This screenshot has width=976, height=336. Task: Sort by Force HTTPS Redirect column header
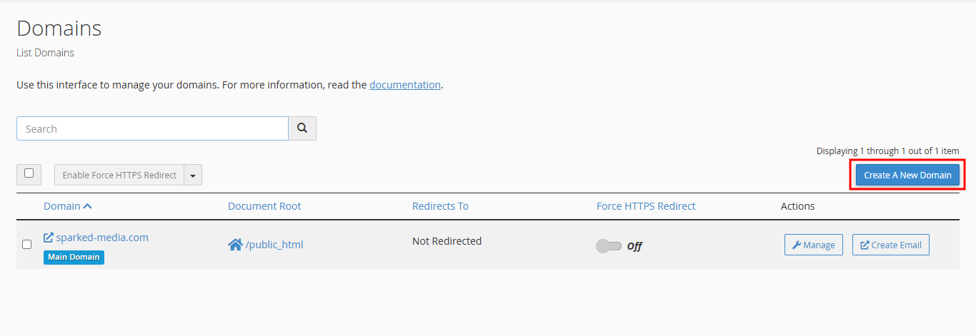(646, 206)
